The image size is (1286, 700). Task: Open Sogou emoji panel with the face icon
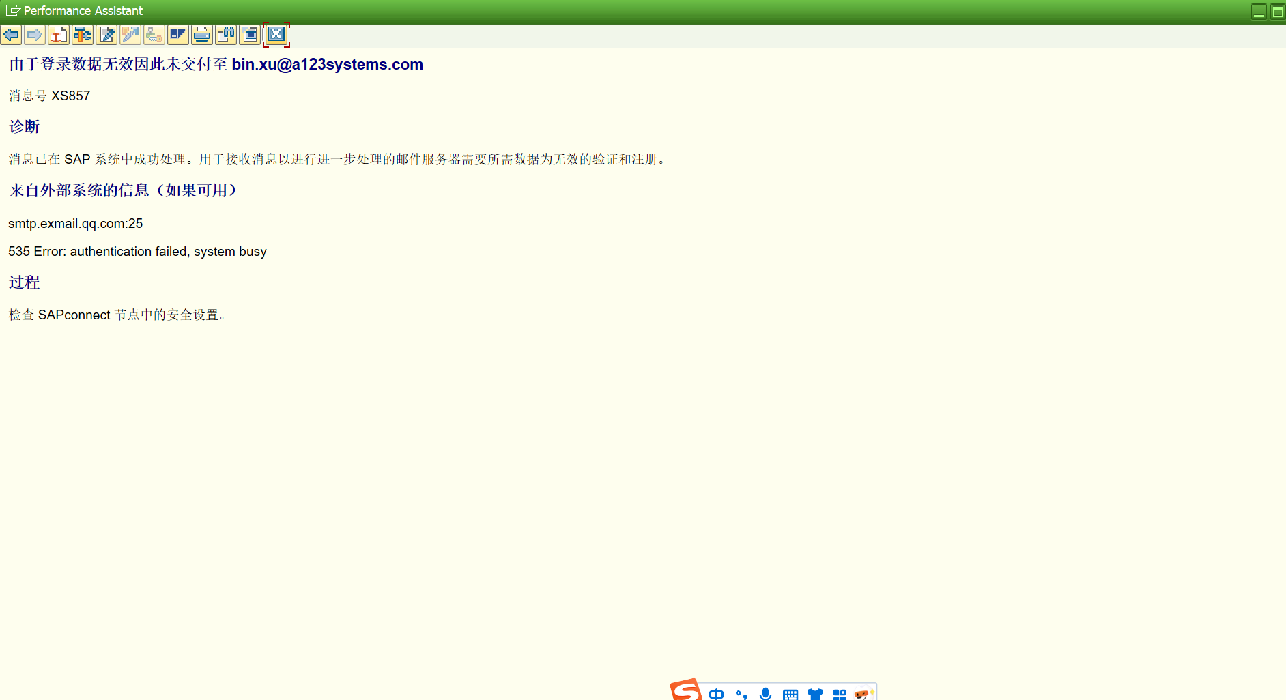[863, 694]
